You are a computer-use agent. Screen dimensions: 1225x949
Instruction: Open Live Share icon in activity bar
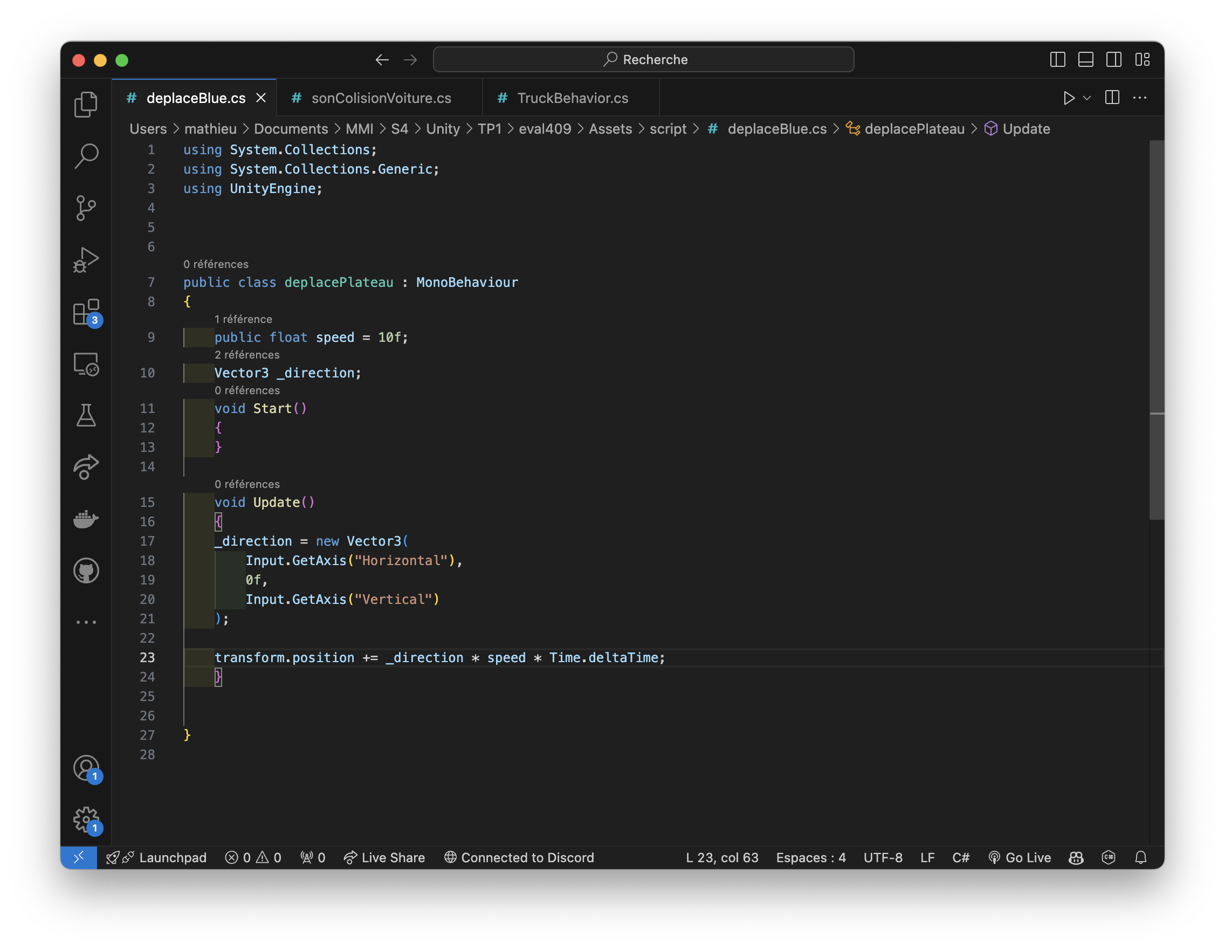86,467
